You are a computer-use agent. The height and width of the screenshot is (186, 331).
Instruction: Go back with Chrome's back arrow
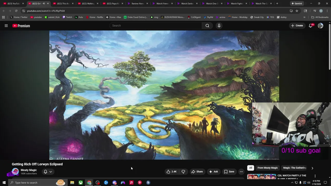click(x=4, y=11)
